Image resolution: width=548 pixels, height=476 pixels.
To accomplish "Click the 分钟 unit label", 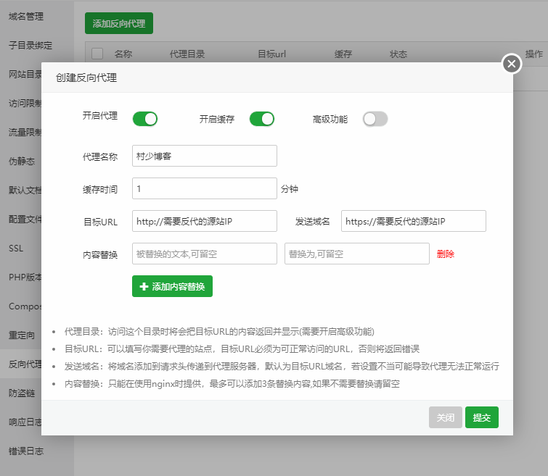I will tap(290, 189).
